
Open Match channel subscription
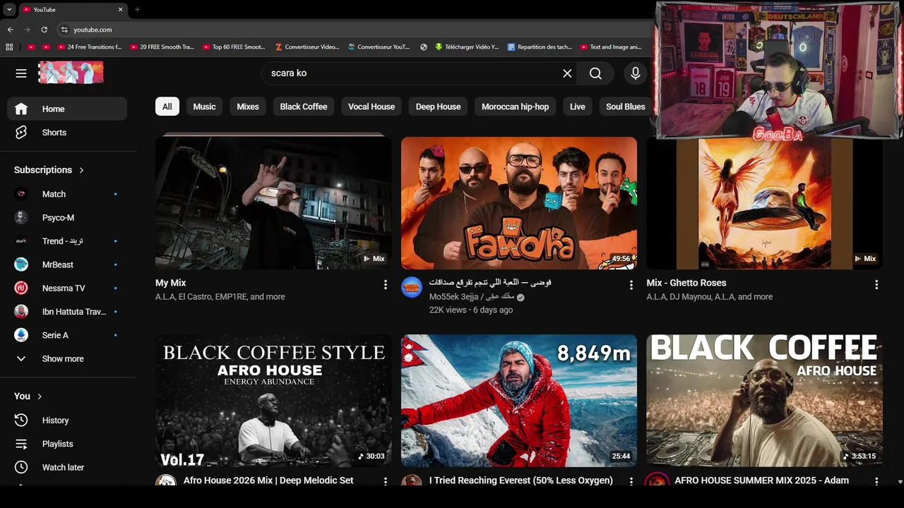pyautogui.click(x=67, y=194)
